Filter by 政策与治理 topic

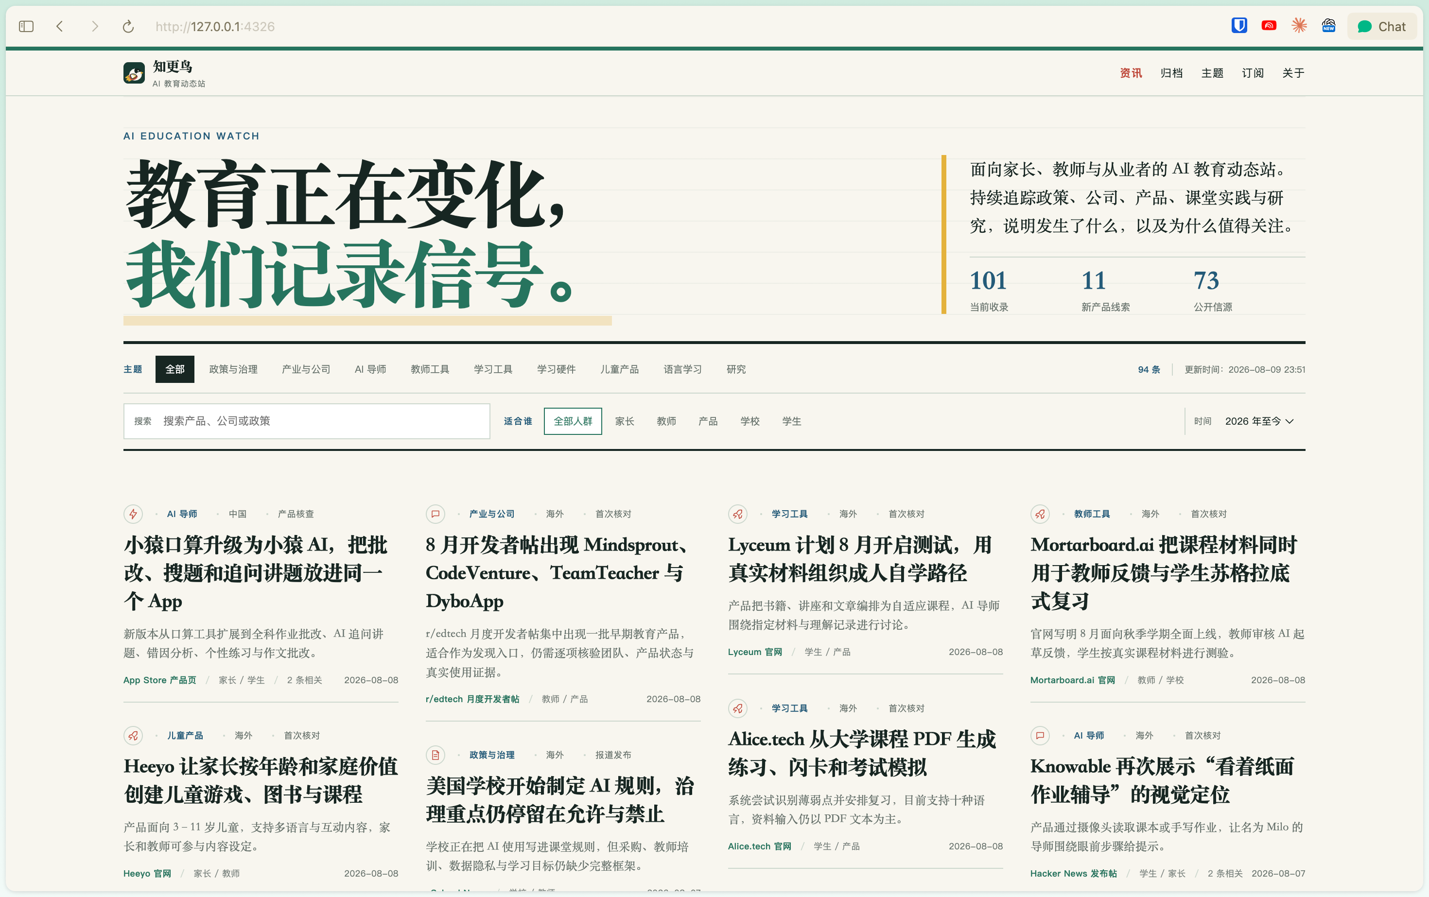[x=233, y=369]
